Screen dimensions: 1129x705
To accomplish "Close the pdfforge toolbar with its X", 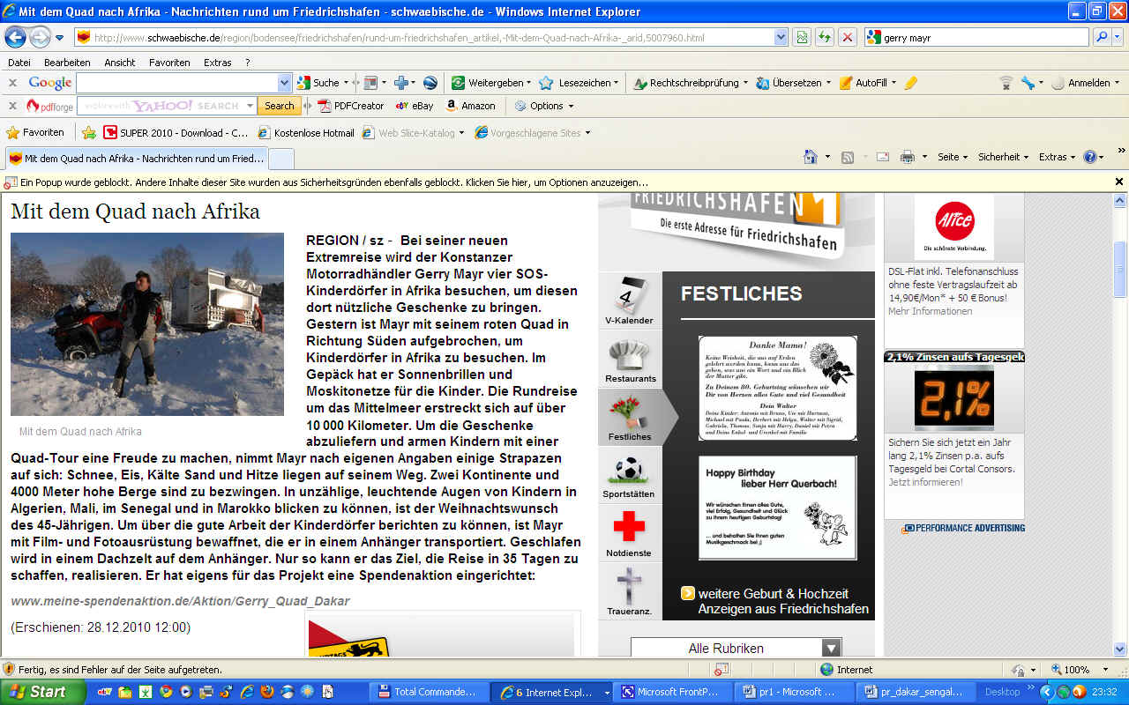I will coord(12,106).
